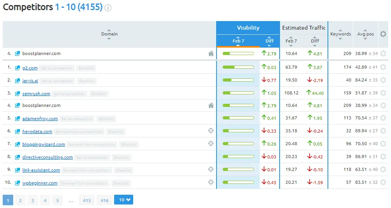Sort by Visibility Feb 7 column
Viewport: 391px width, 208px height.
click(238, 41)
